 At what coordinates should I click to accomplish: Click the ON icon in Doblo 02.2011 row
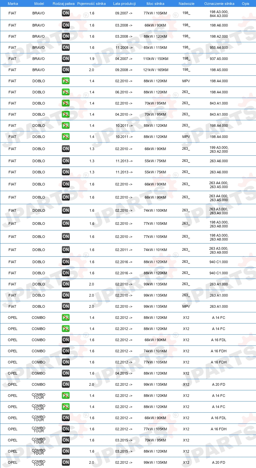point(66,250)
